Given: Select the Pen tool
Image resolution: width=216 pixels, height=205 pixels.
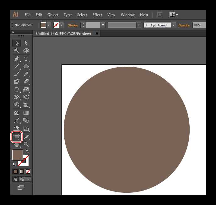Looking at the screenshot, I should coord(17,59).
